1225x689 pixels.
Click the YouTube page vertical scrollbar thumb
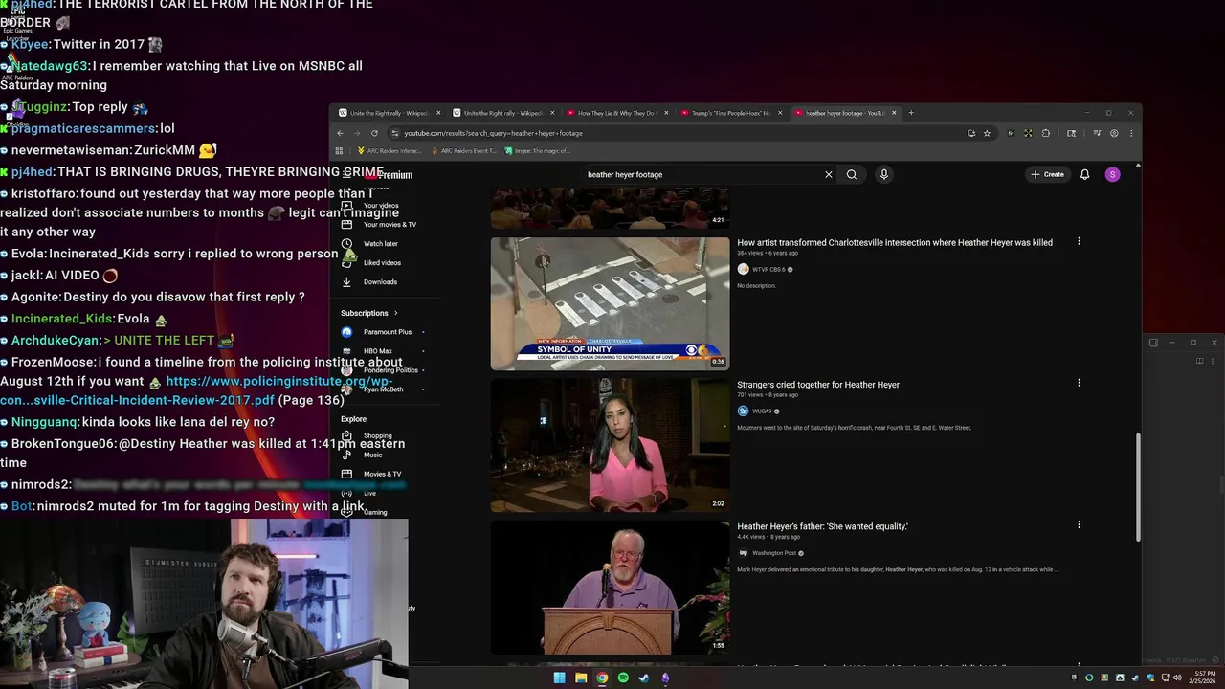[1138, 486]
